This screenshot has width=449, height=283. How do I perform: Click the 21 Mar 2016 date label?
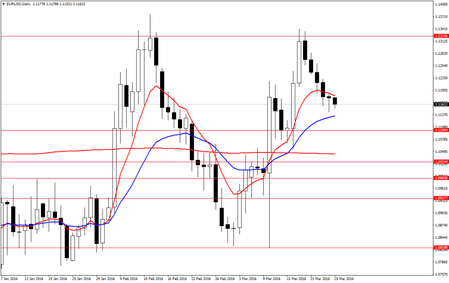click(x=321, y=279)
